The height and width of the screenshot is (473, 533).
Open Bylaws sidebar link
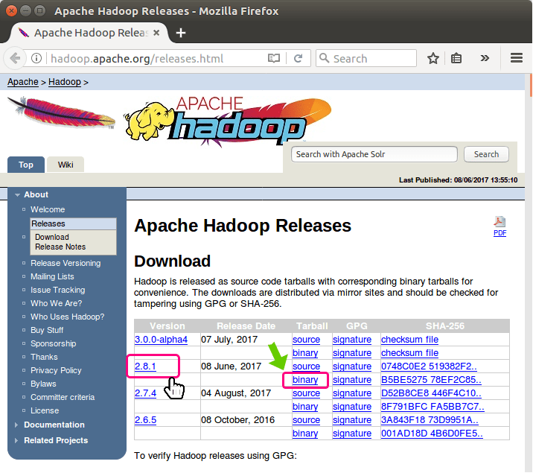pos(43,384)
